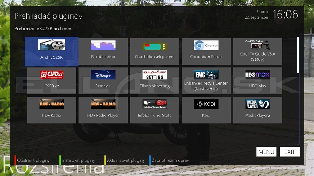Choose Odstrániť pluginy red option

[33, 160]
